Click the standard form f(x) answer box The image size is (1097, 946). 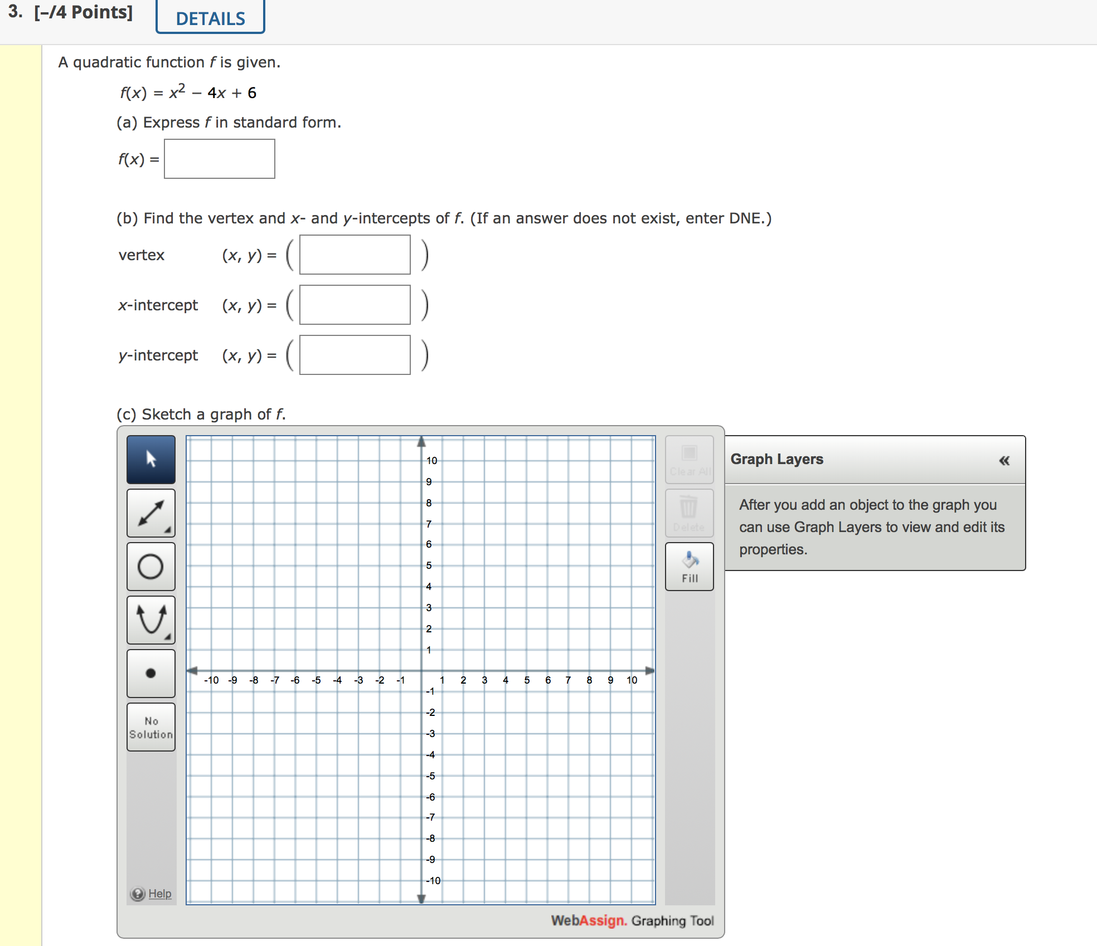click(219, 159)
